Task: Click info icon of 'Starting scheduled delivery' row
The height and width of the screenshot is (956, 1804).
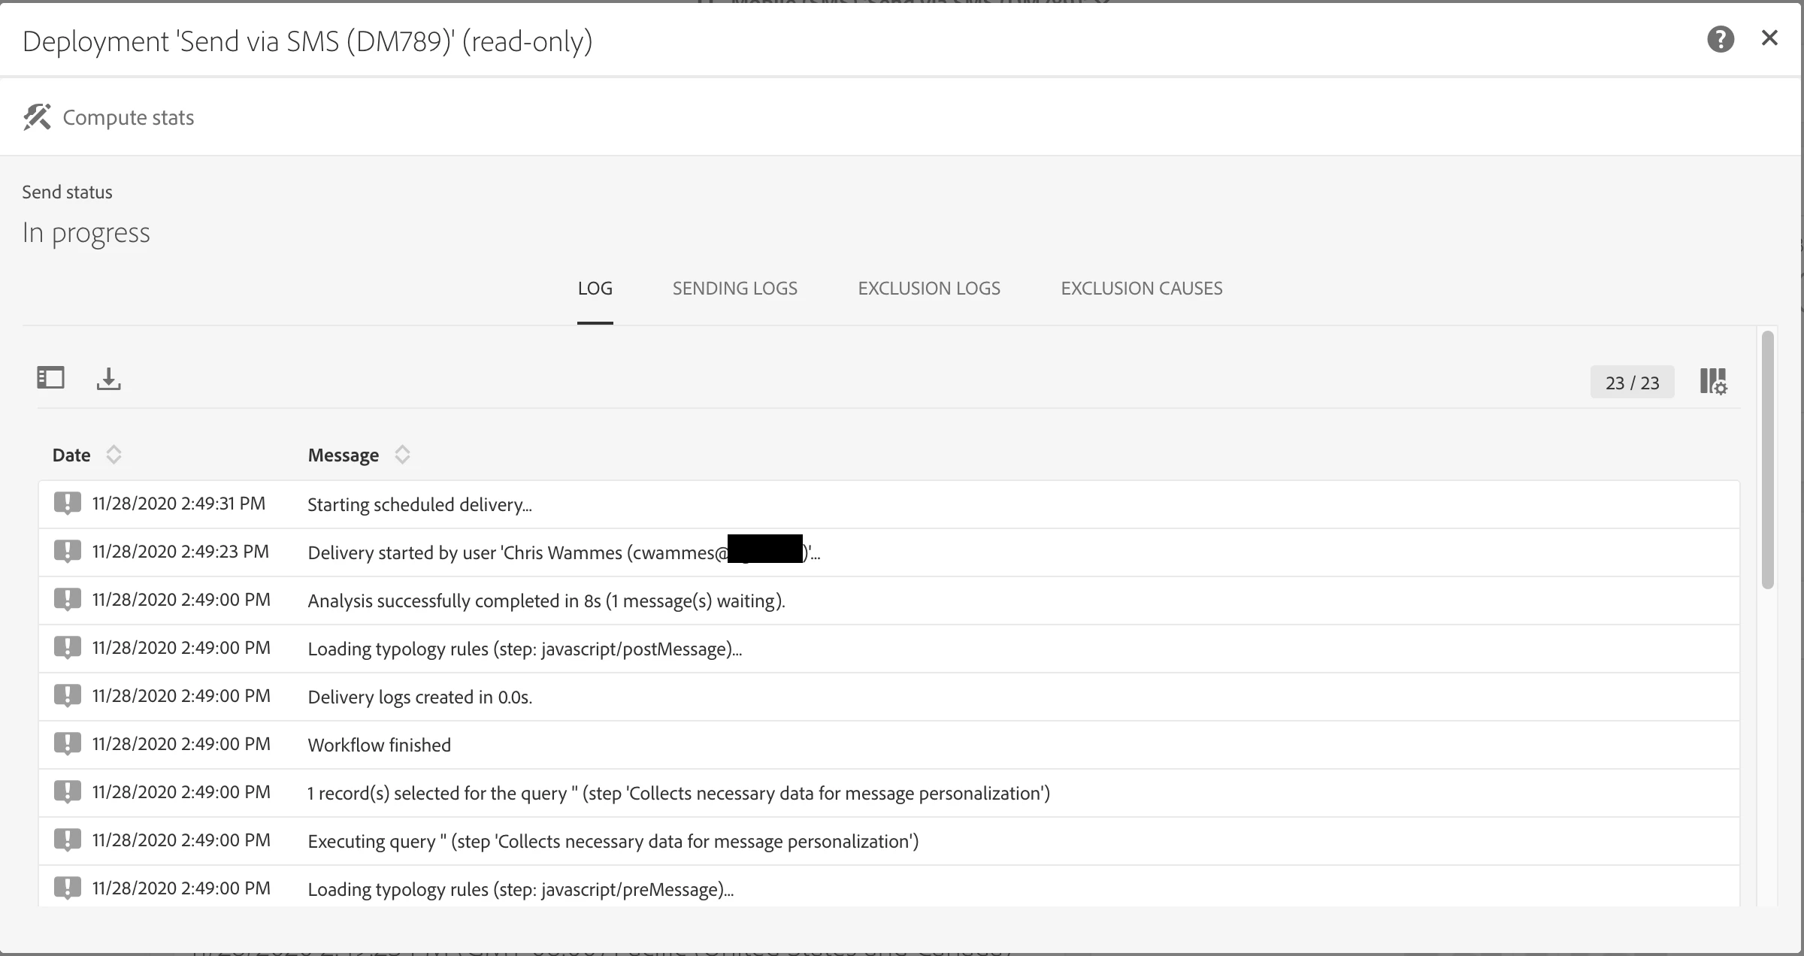Action: [67, 503]
